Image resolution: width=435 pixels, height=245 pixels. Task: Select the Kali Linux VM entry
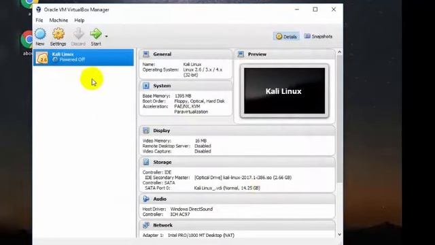tap(84, 57)
